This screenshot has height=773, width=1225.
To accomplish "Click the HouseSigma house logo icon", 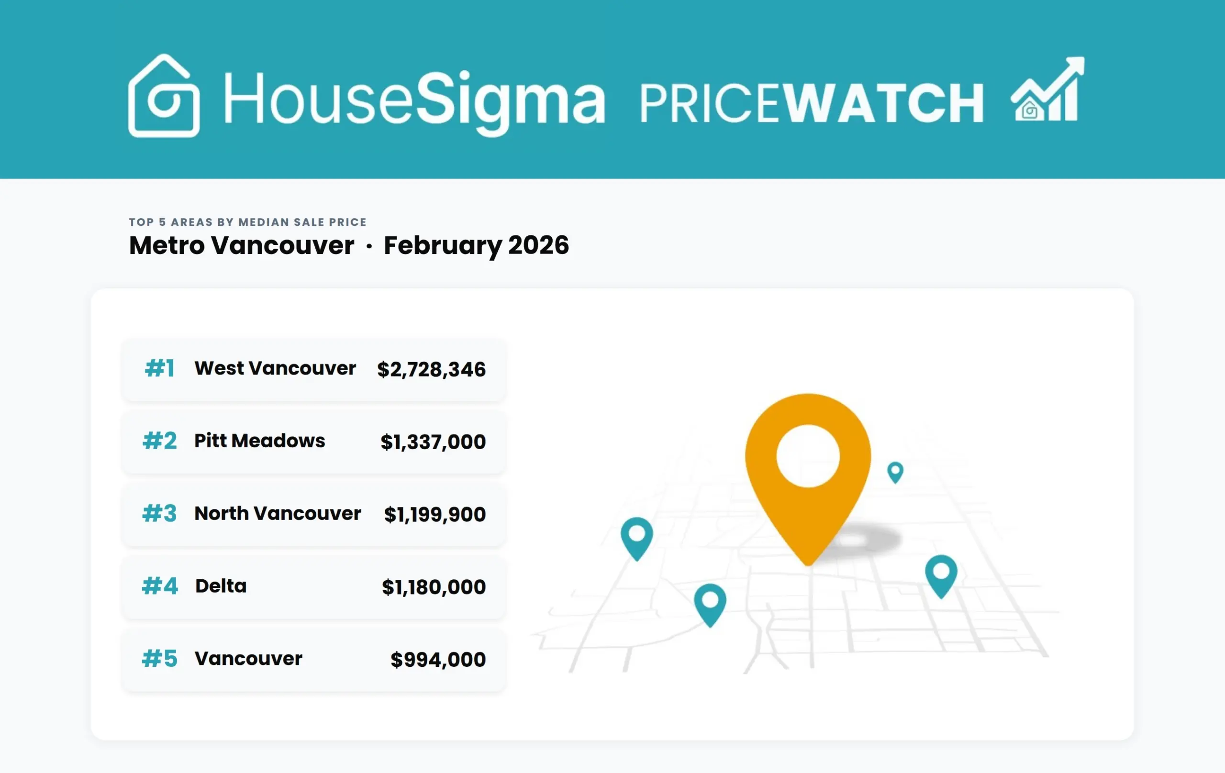I will [163, 96].
